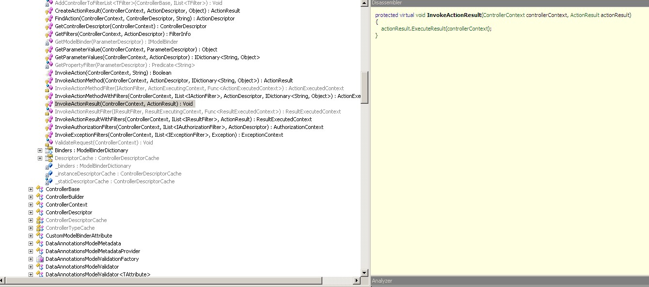649x287 pixels.
Task: Click the method icon beside InvokeActionMethod(ControllerContext, ActionDescriptor
Action: pyautogui.click(x=48, y=80)
